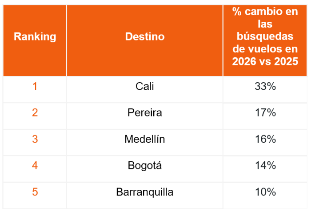Select the Bogotá destination cell

point(144,166)
